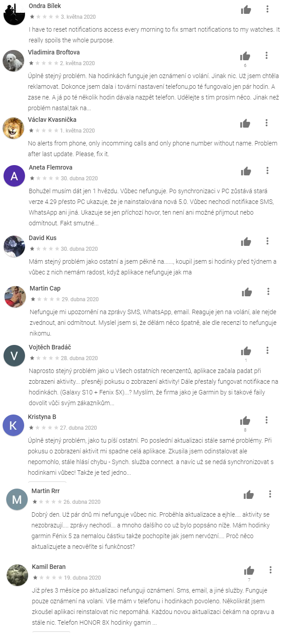Viewport: 290px width, 643px height.
Task: Open more options for Václav Kvasnička's review
Action: point(267,123)
